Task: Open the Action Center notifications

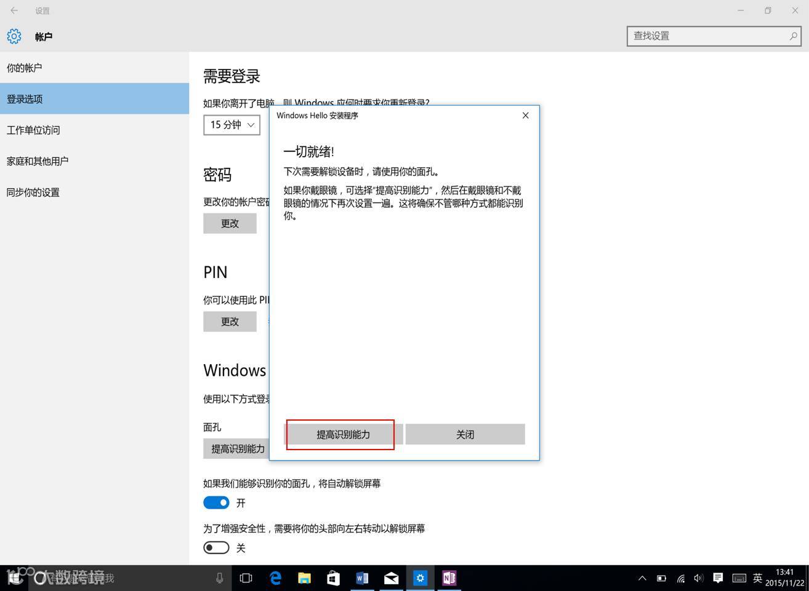Action: pyautogui.click(x=718, y=578)
